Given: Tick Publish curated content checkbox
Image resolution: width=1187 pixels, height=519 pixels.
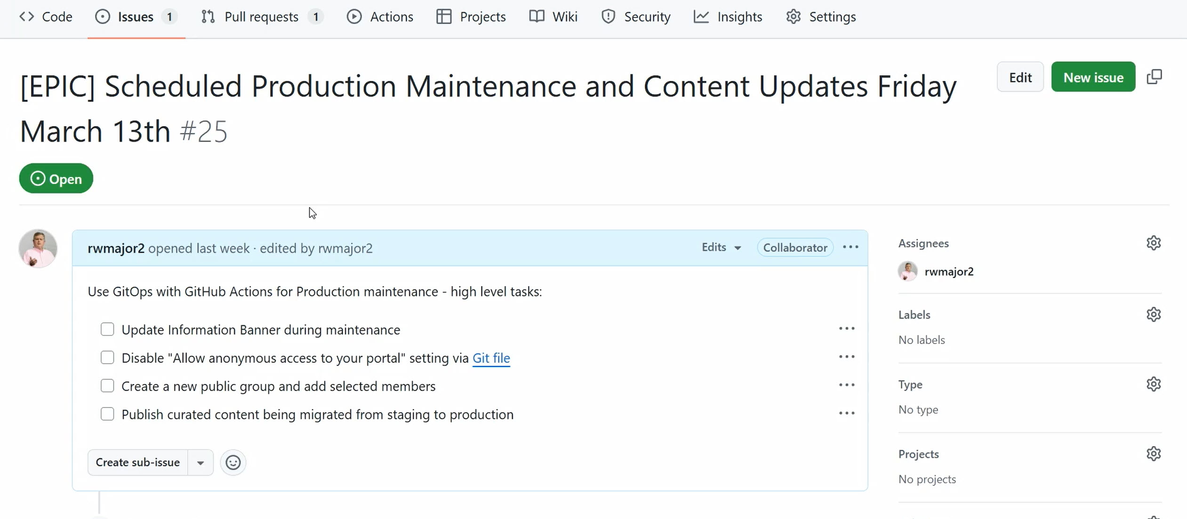Looking at the screenshot, I should click(107, 414).
